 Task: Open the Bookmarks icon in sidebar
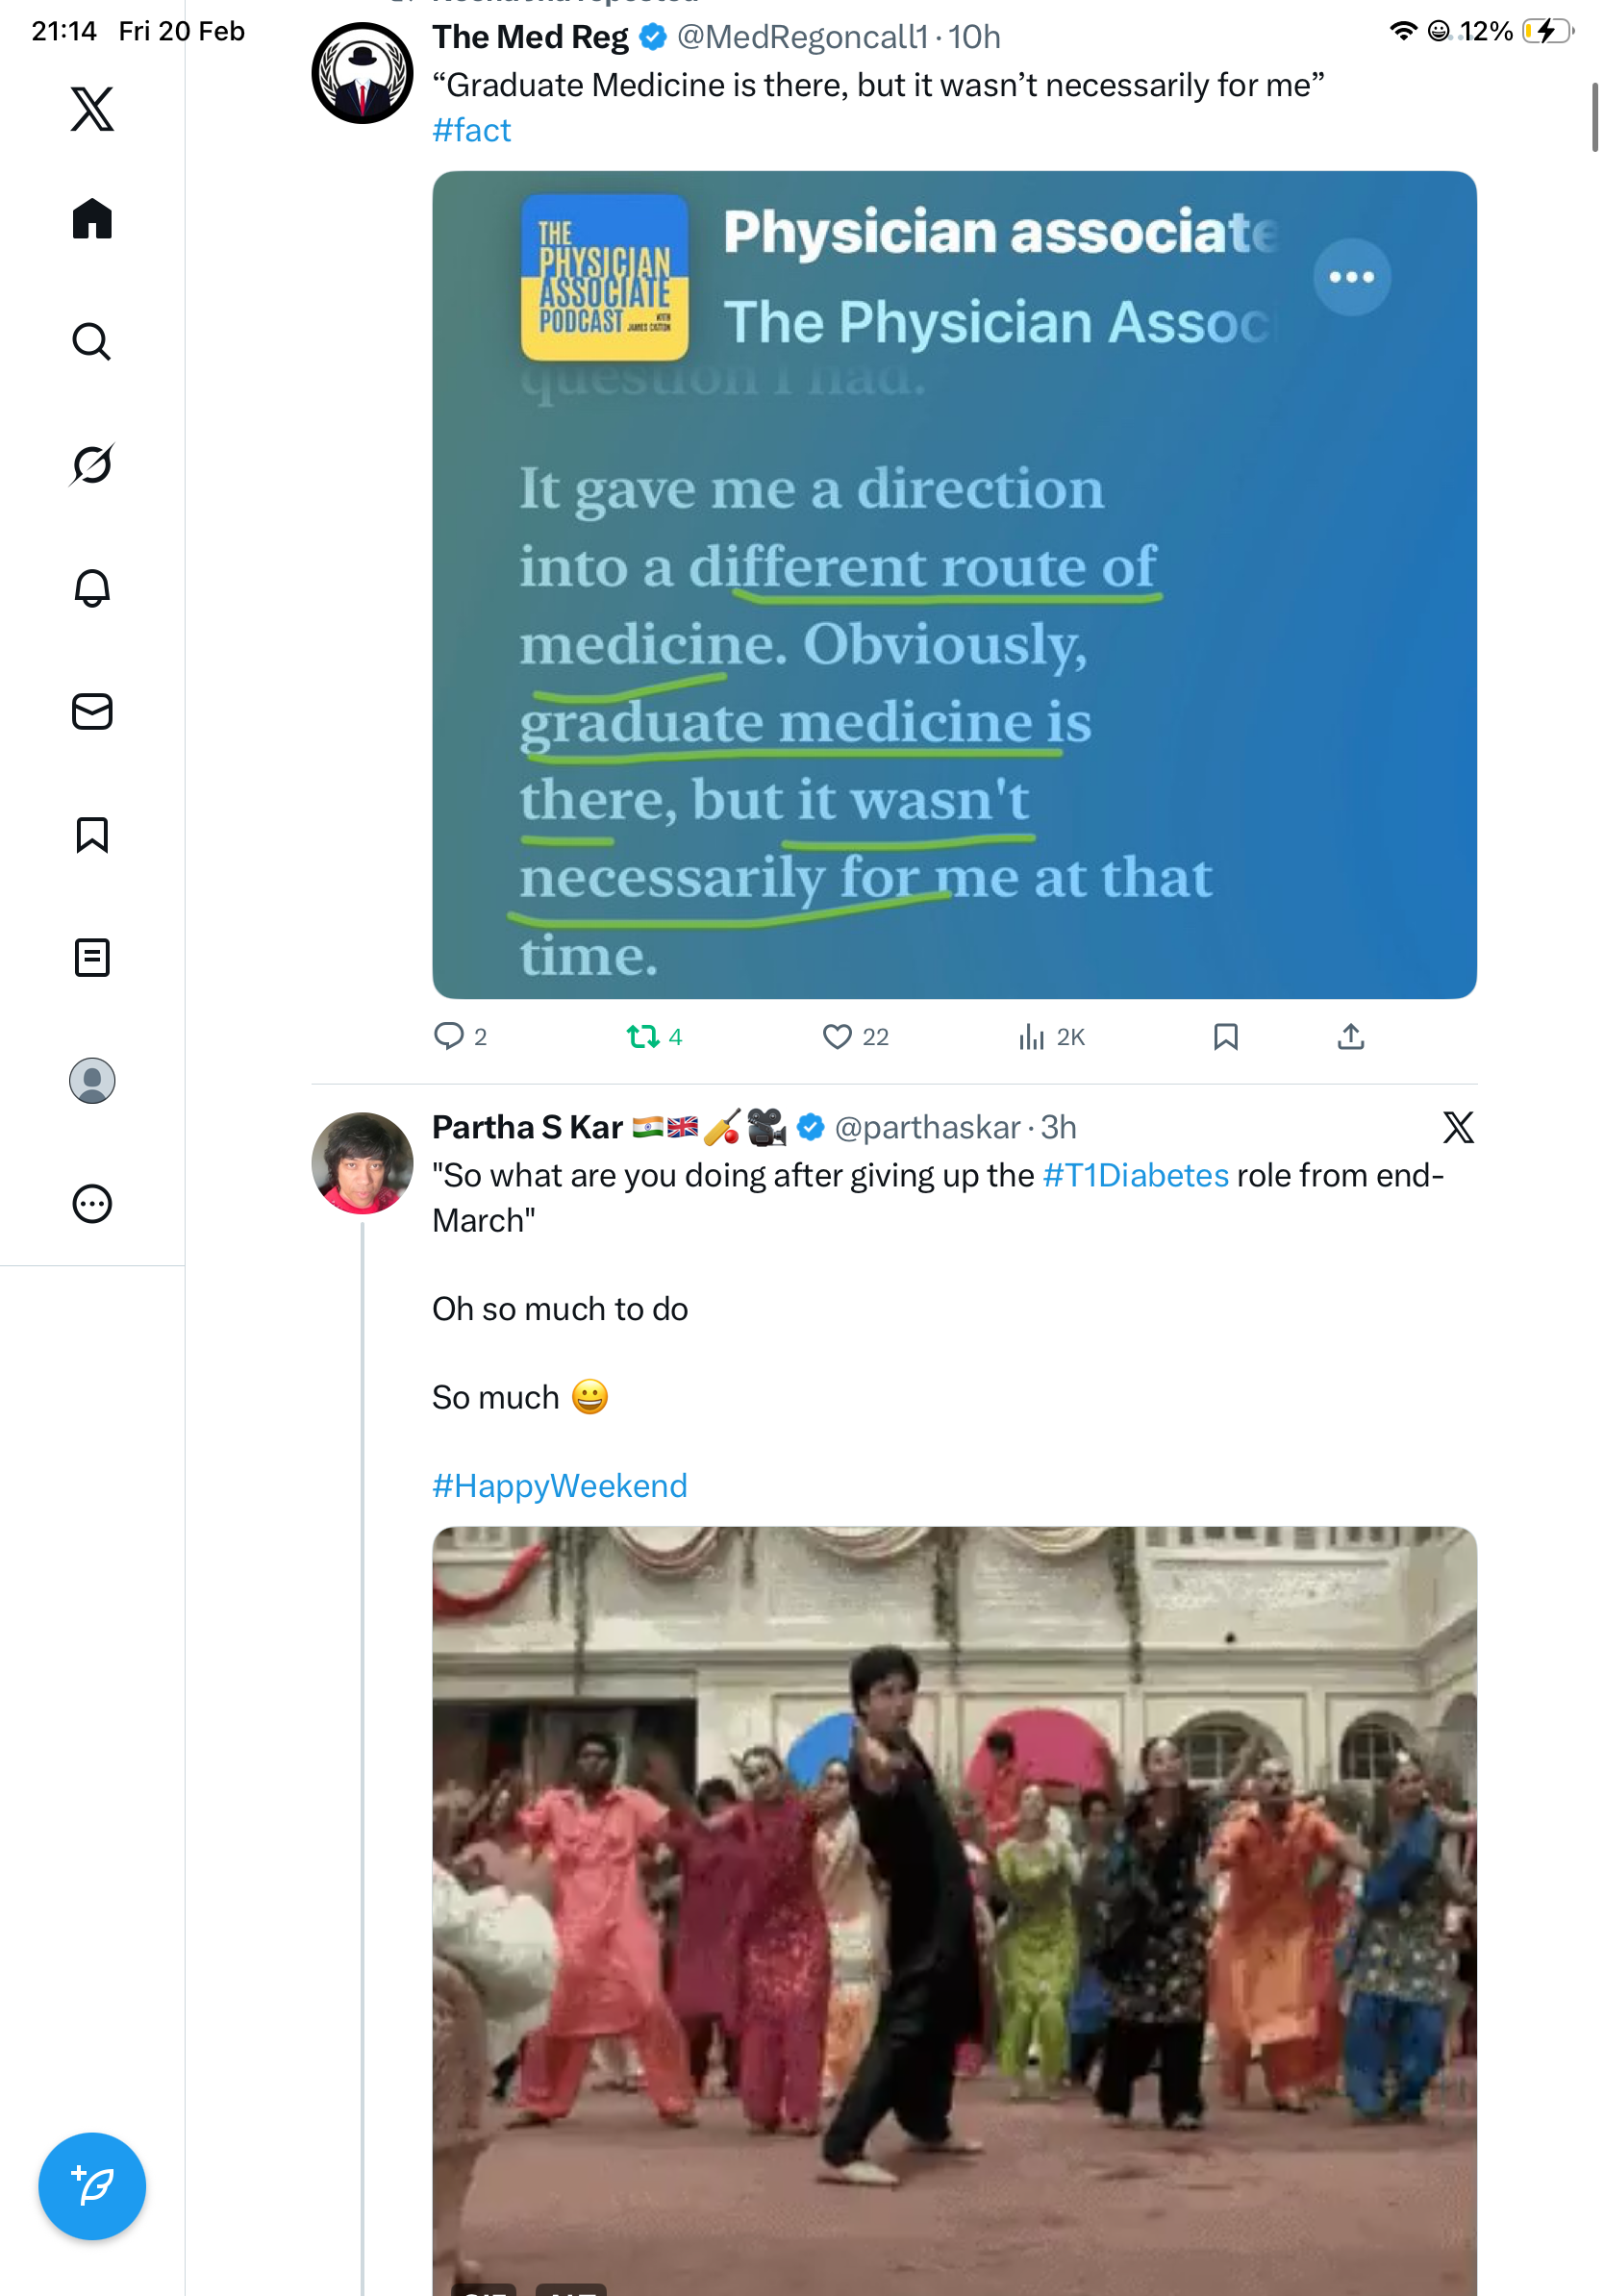tap(92, 834)
